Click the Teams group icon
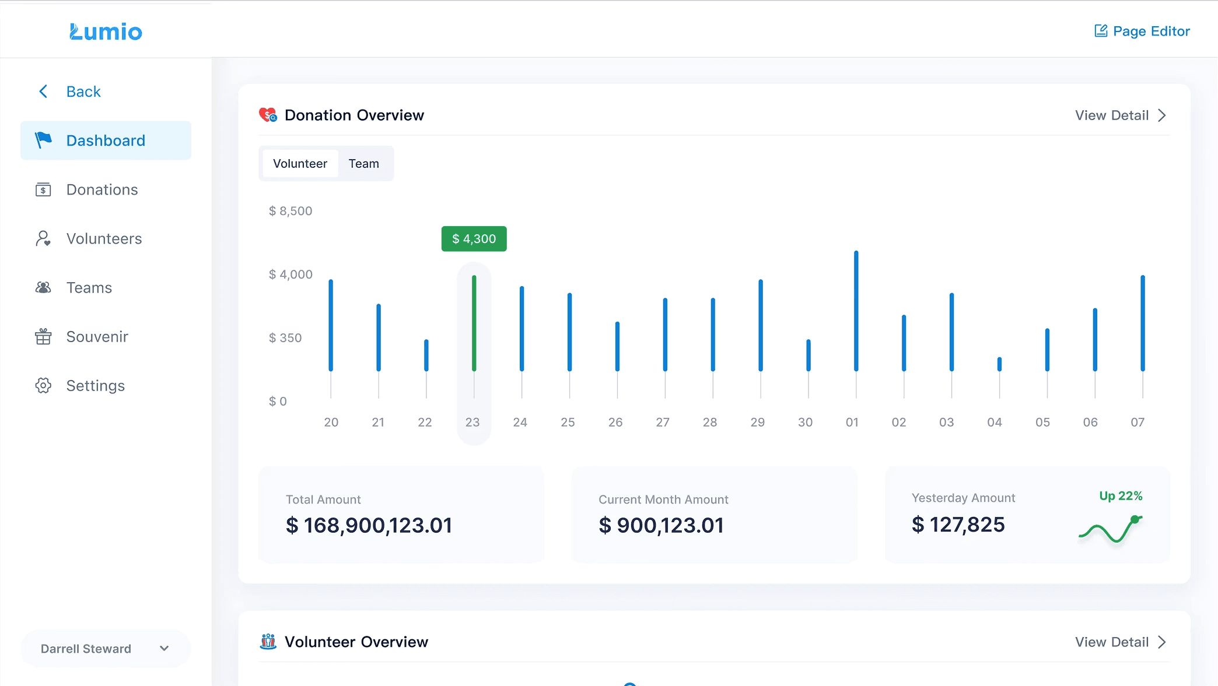1218x686 pixels. (x=43, y=287)
